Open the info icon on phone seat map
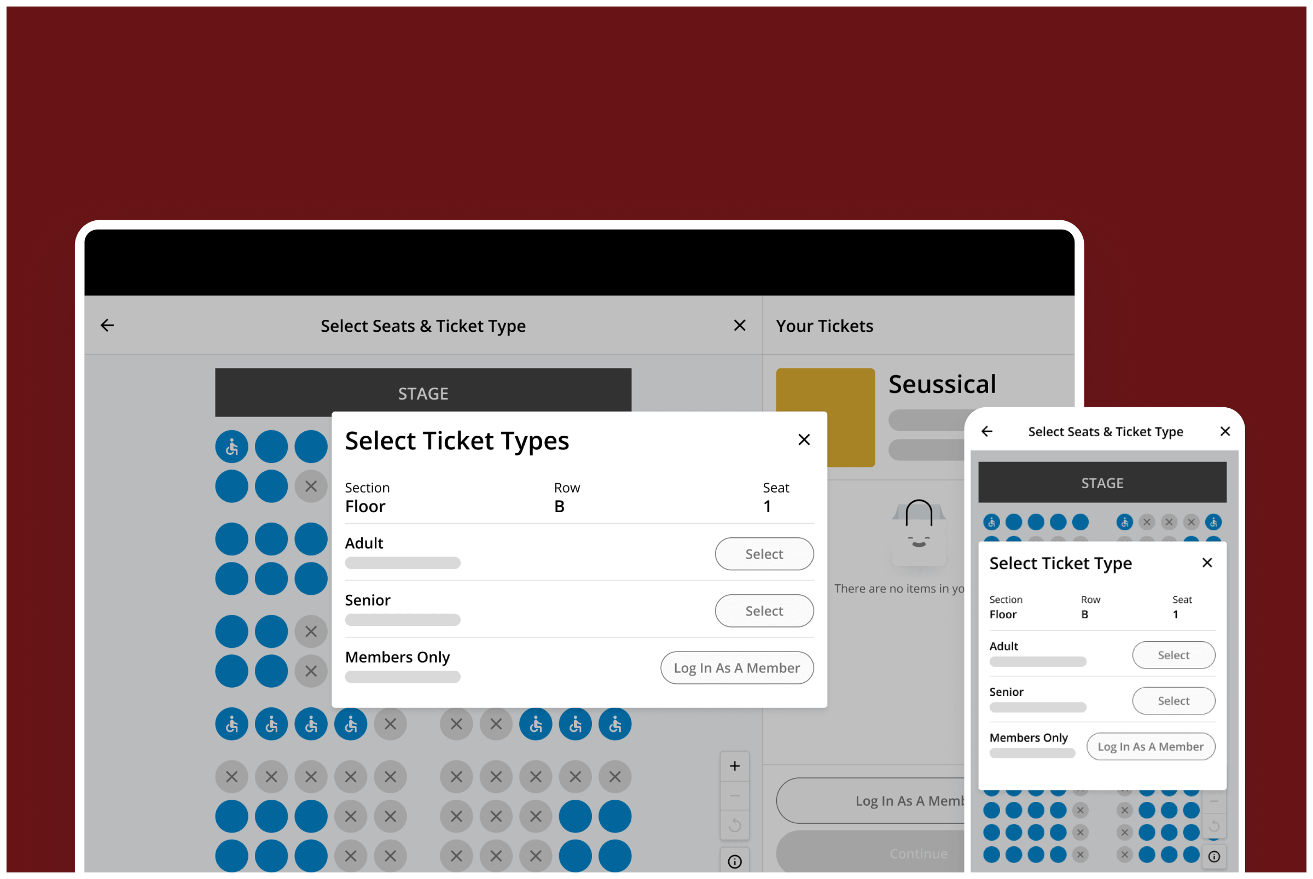 [1214, 857]
